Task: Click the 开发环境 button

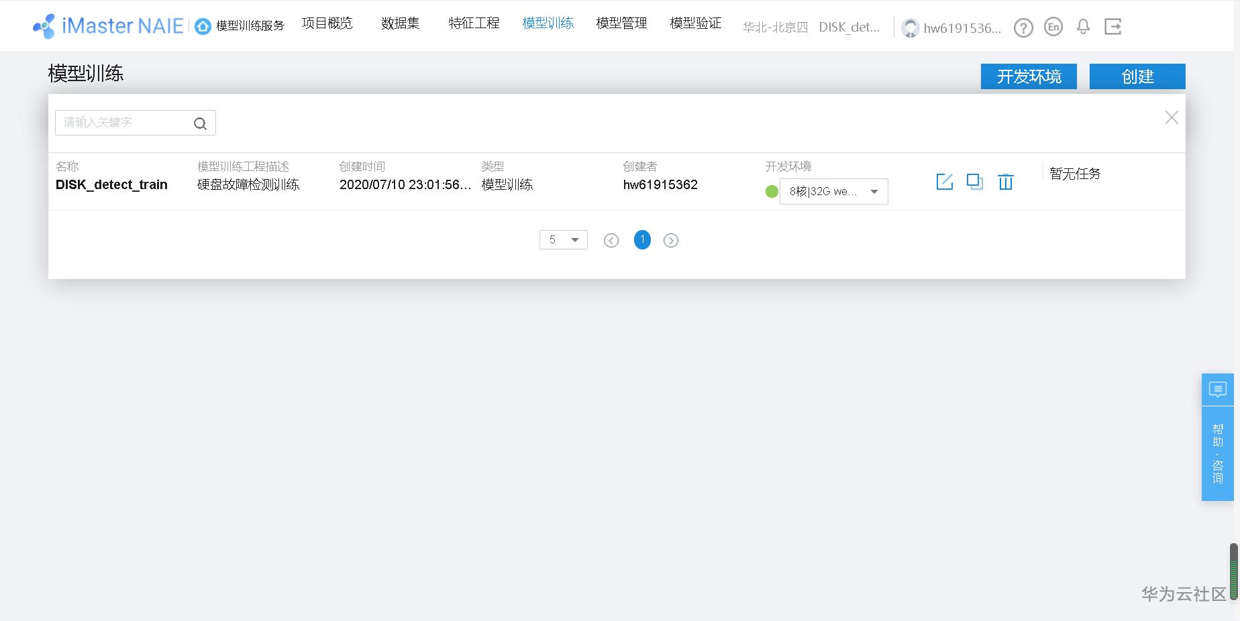Action: (x=1029, y=76)
